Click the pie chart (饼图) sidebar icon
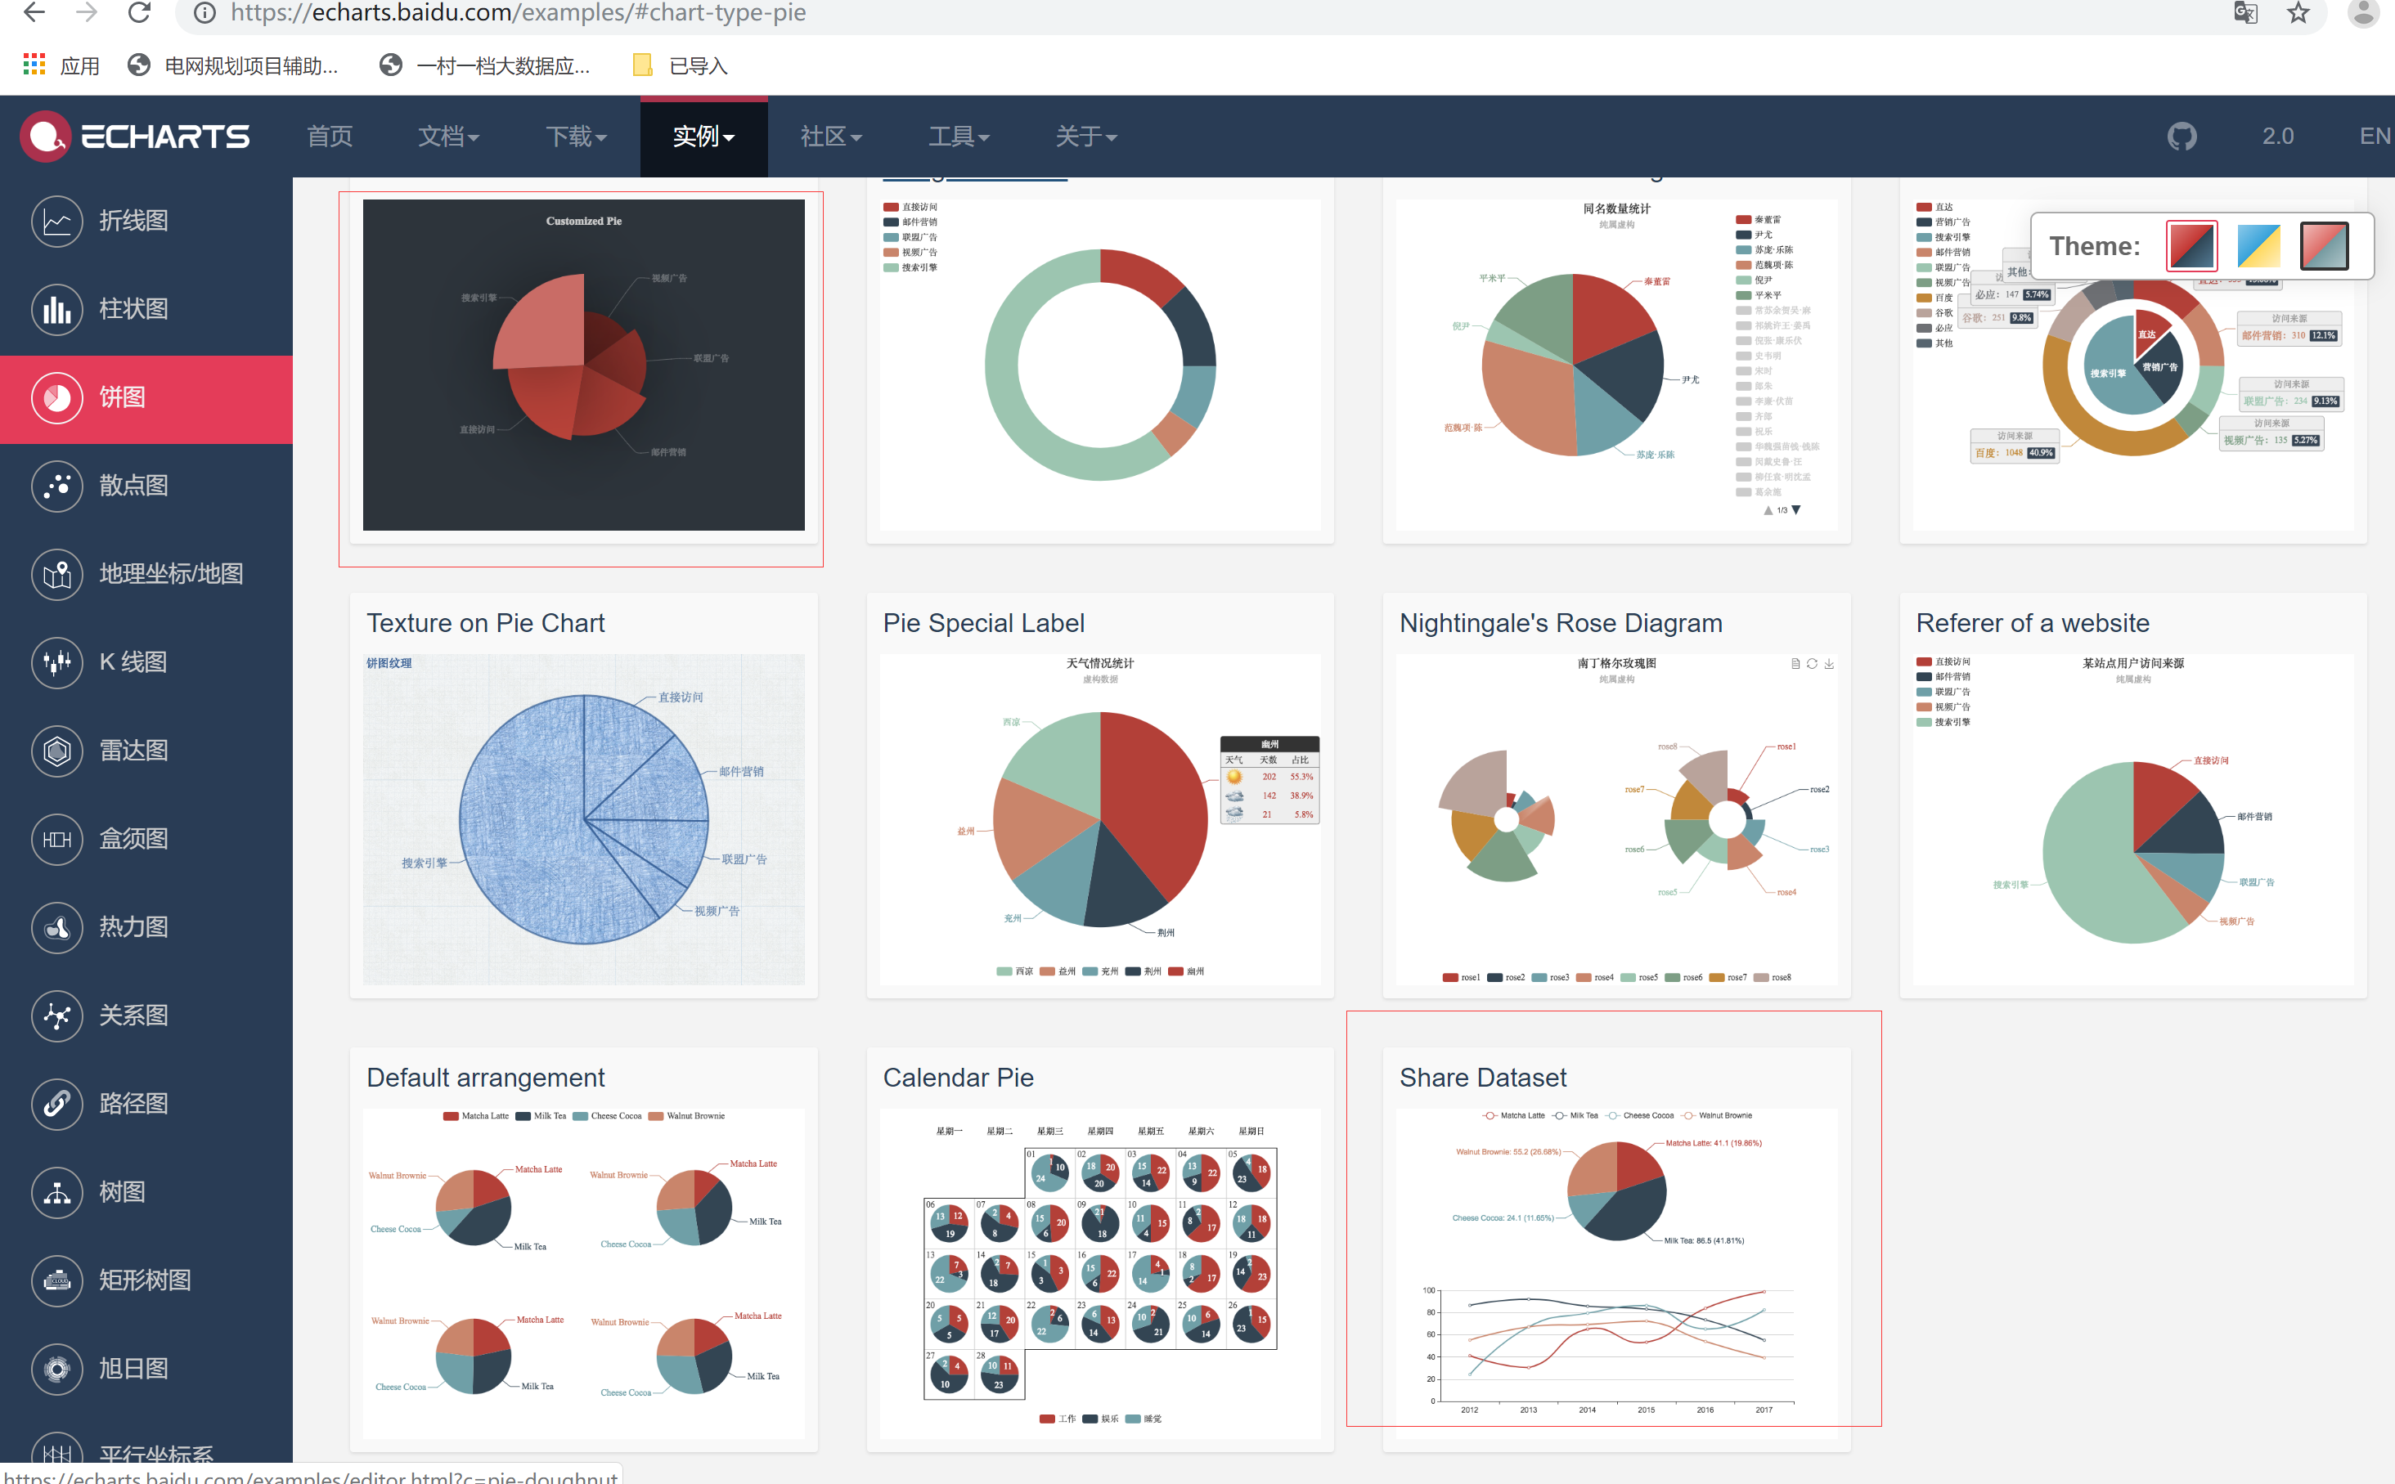This screenshot has height=1484, width=2395. pos(57,397)
